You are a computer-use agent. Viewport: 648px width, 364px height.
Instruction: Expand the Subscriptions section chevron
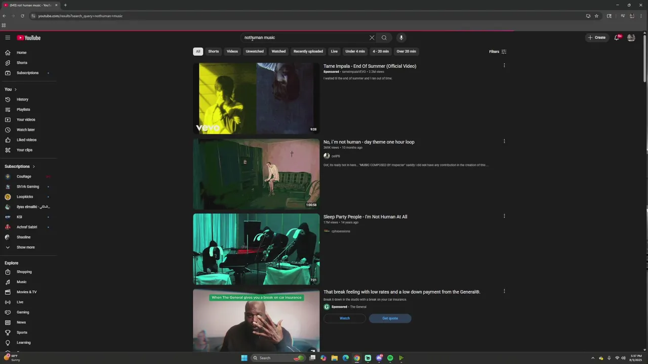[x=34, y=166]
